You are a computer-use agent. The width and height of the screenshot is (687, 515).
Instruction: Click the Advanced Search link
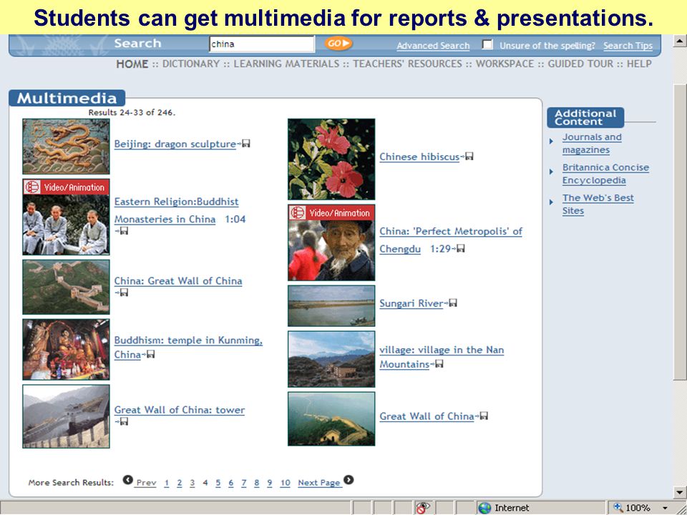click(433, 46)
